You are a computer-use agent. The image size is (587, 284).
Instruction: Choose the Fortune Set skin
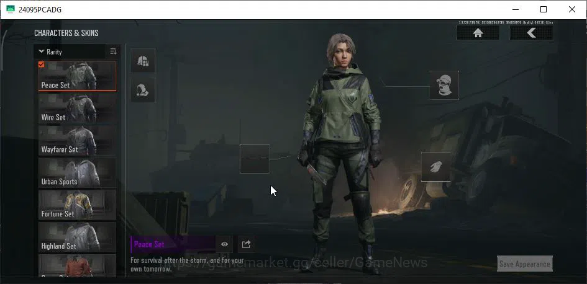77,205
